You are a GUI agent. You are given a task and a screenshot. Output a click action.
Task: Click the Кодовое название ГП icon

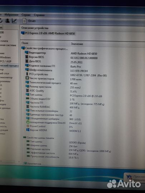coord(27,66)
